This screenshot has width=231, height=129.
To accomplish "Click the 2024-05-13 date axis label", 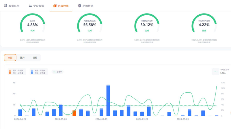I will (101, 119).
